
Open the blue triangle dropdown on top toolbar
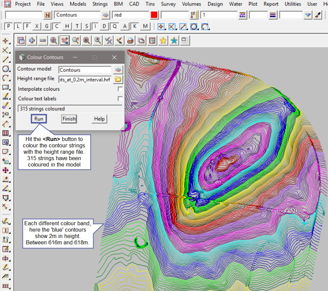[x=308, y=15]
